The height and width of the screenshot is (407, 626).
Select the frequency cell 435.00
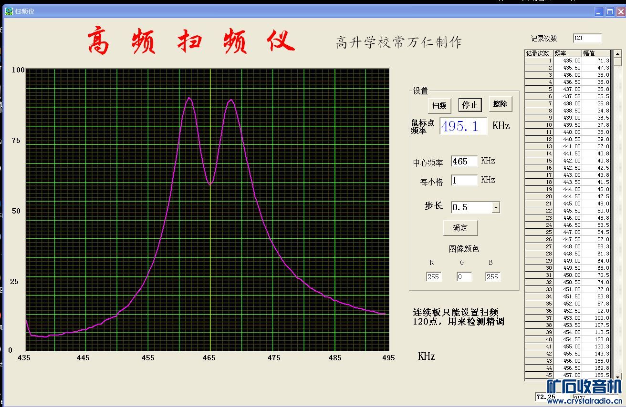click(x=567, y=61)
